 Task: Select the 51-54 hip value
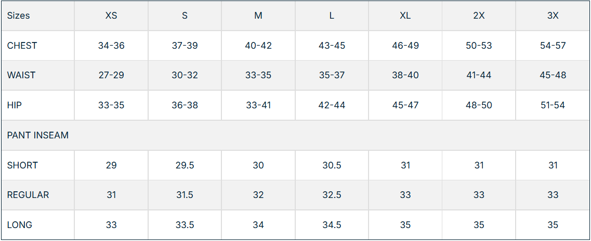[x=553, y=105]
